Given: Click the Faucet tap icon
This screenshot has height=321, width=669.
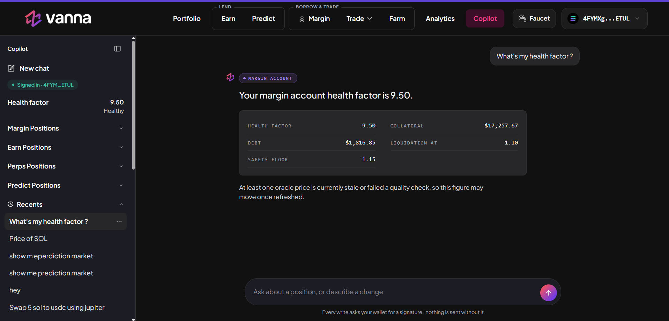Looking at the screenshot, I should point(522,18).
